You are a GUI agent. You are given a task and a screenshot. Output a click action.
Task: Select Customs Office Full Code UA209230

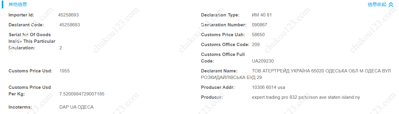click(x=263, y=61)
